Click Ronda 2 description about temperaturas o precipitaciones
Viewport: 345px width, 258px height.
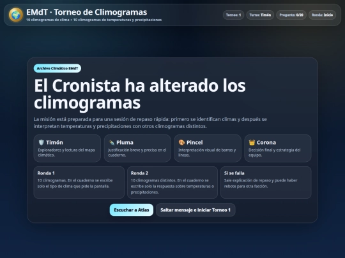click(172, 186)
